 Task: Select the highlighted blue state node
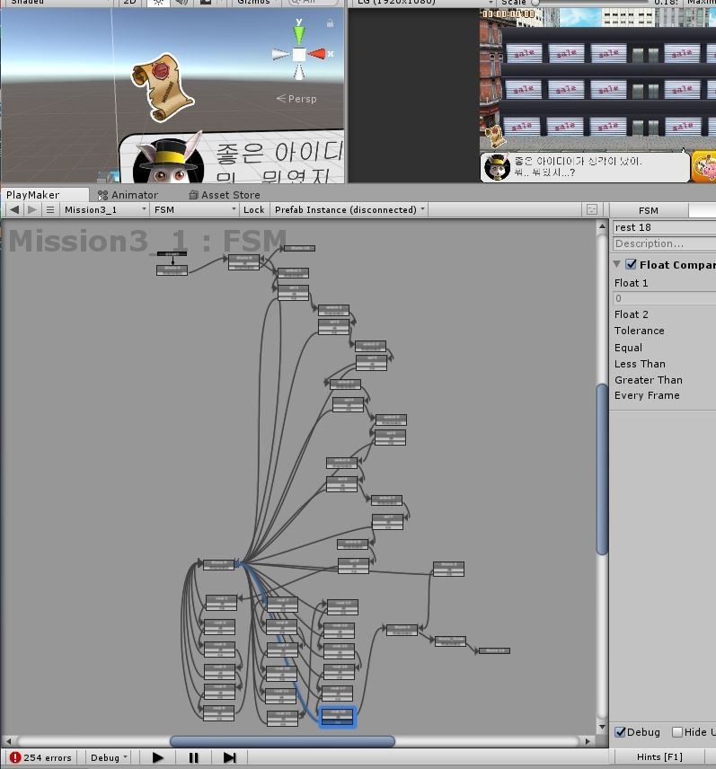click(x=337, y=717)
